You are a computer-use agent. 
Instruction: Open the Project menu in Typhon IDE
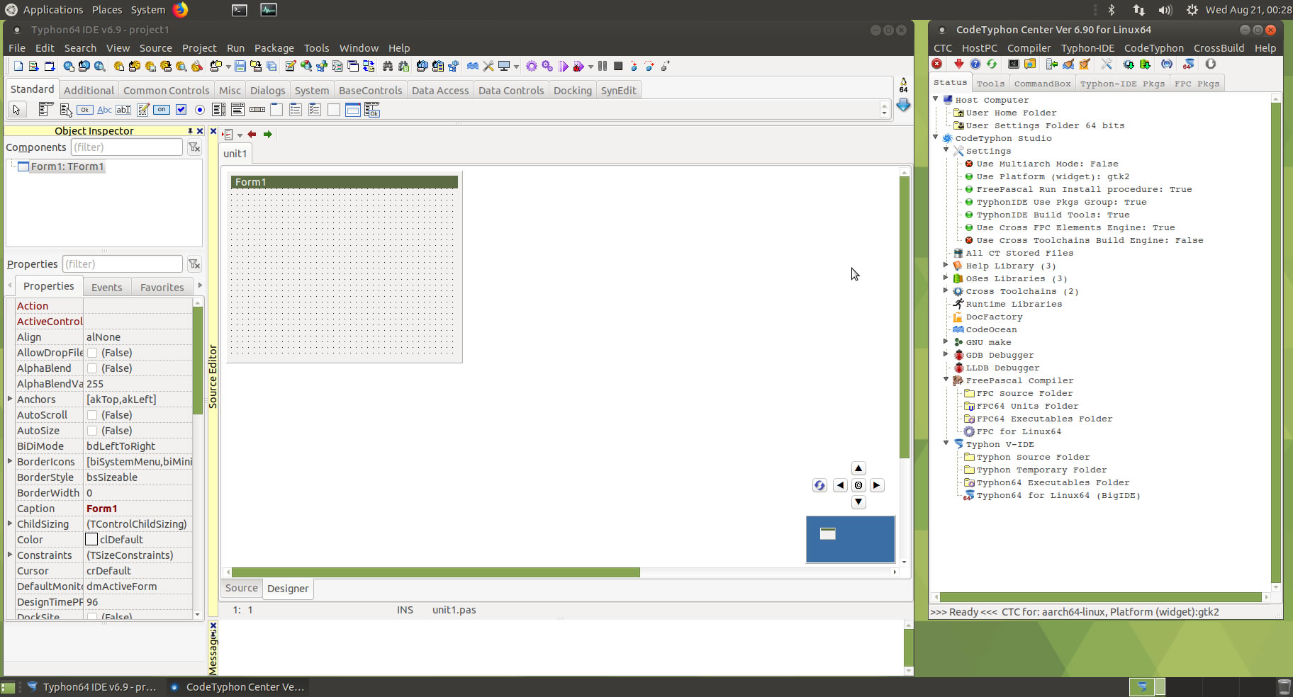(x=199, y=48)
